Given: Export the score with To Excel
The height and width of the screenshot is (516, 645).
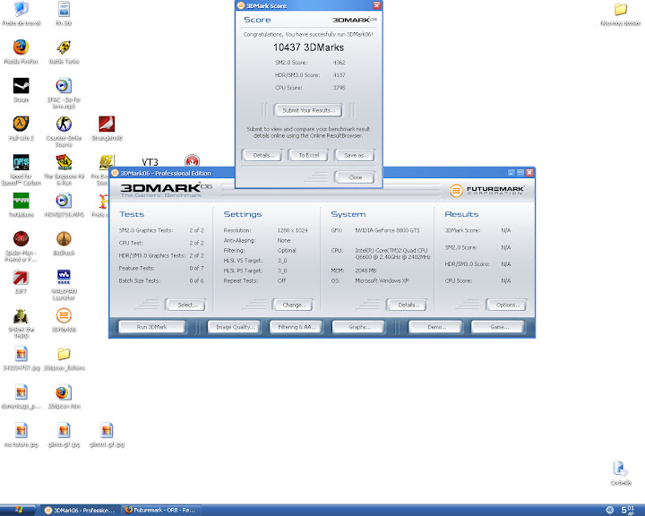Looking at the screenshot, I should pyautogui.click(x=308, y=155).
